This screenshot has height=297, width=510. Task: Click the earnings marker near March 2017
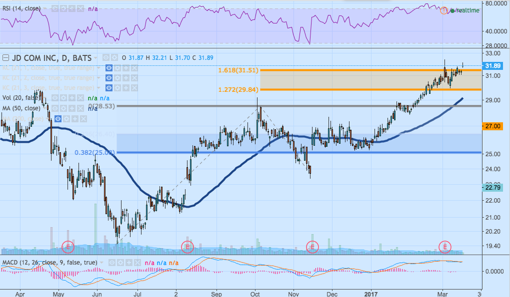pos(444,246)
